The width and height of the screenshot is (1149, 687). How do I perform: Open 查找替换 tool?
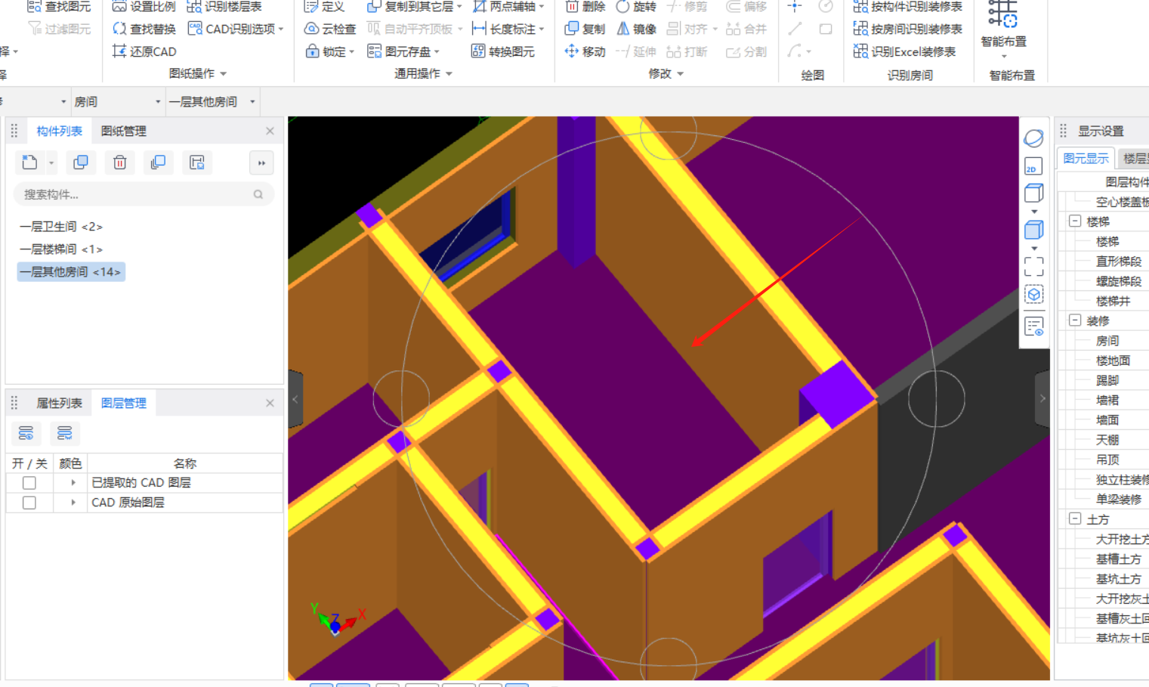coord(144,29)
